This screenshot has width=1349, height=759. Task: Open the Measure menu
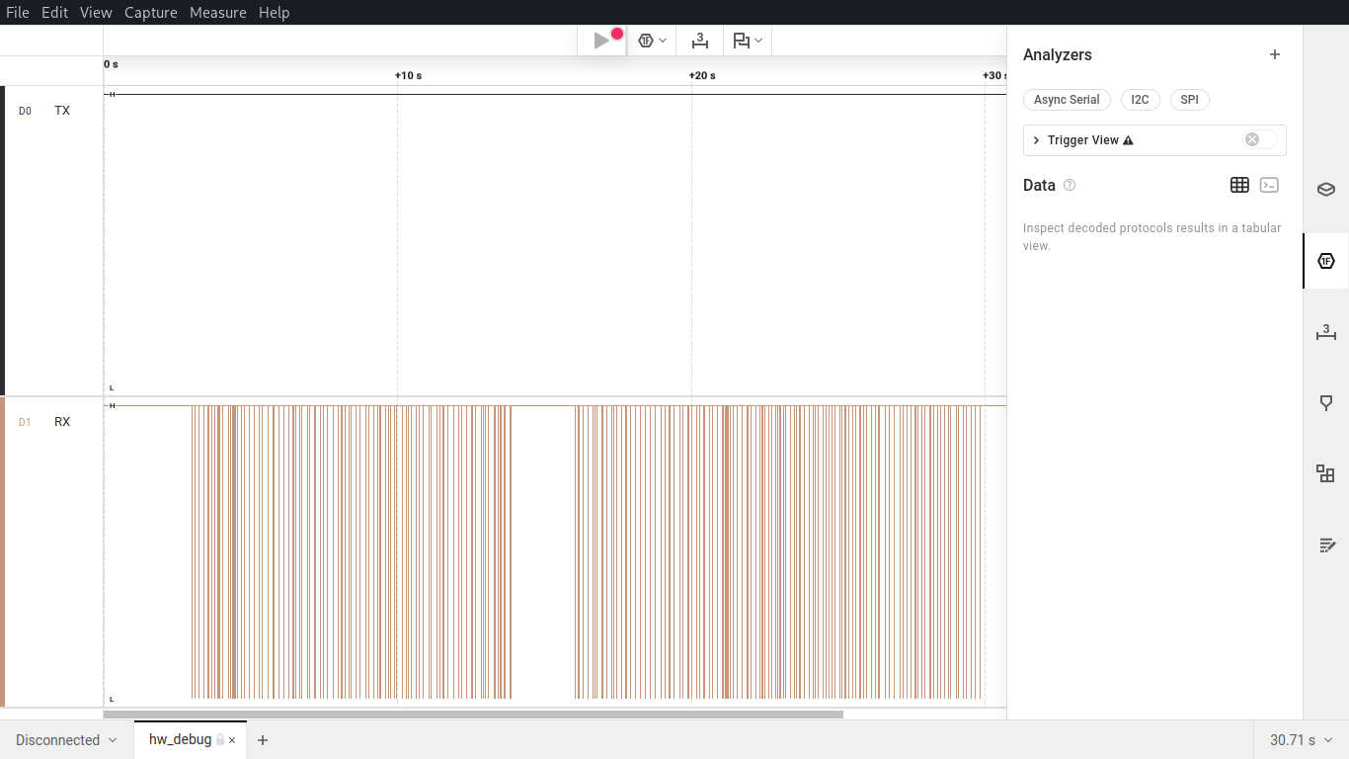[217, 13]
